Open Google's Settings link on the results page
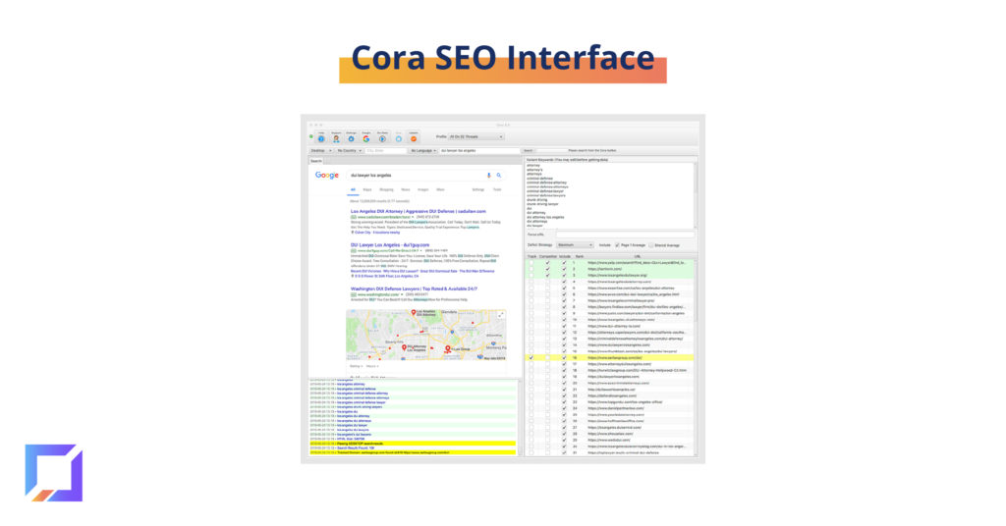This screenshot has width=1006, height=526. [x=478, y=189]
